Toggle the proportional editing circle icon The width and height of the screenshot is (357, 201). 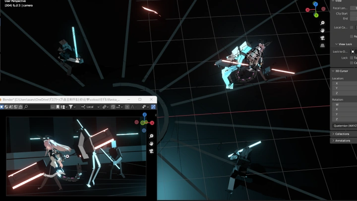pos(127,107)
